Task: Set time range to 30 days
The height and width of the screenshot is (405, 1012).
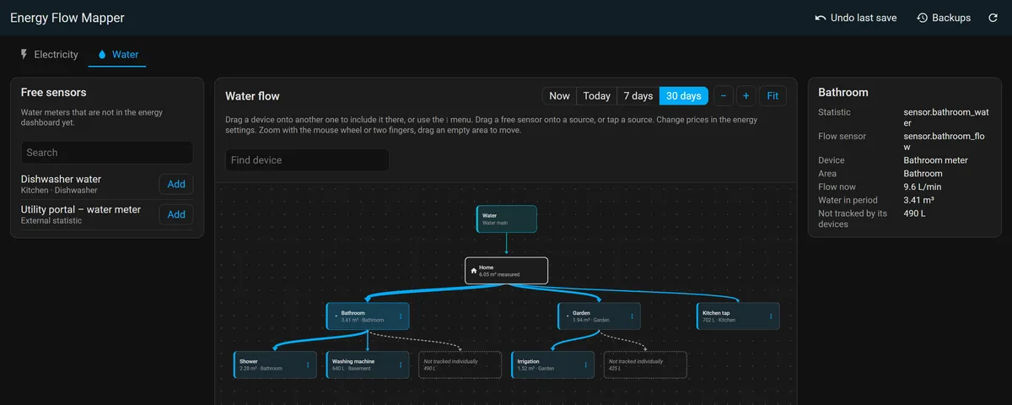Action: tap(683, 95)
